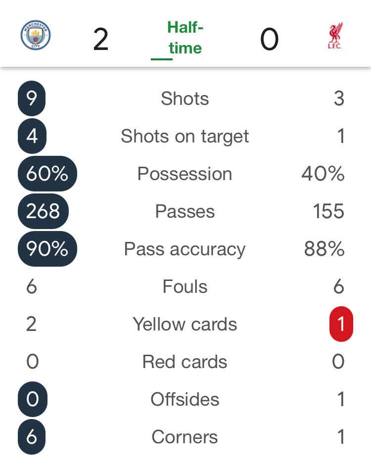Click the 268 passes badge

tap(43, 211)
